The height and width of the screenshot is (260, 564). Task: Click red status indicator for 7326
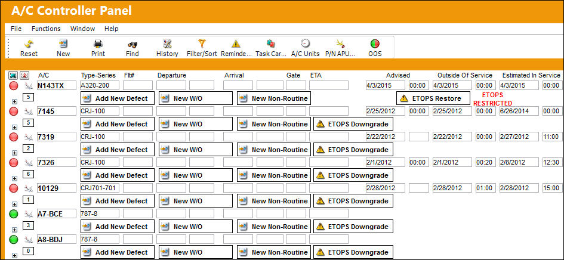click(13, 163)
